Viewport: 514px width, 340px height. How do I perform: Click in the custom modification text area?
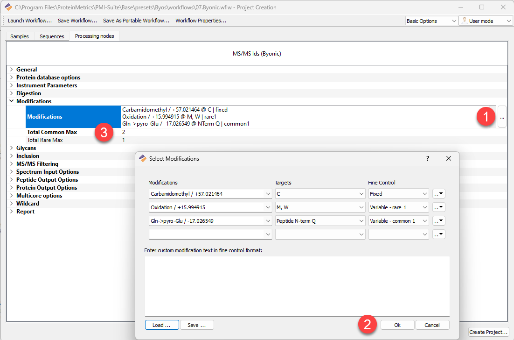[x=297, y=286]
